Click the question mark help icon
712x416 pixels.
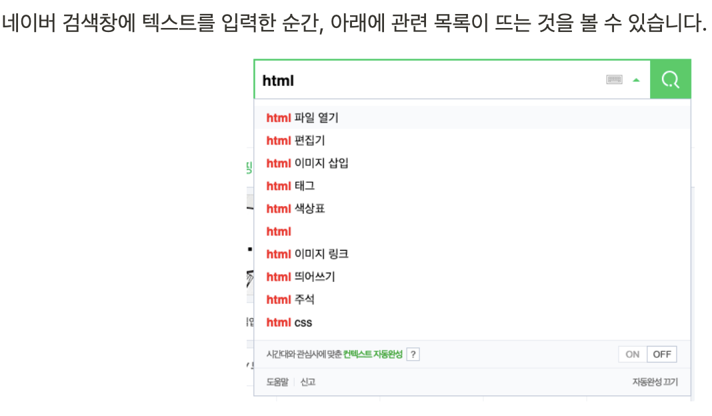pyautogui.click(x=413, y=354)
